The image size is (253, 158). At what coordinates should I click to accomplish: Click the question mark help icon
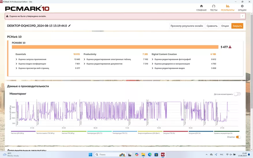click(x=242, y=16)
